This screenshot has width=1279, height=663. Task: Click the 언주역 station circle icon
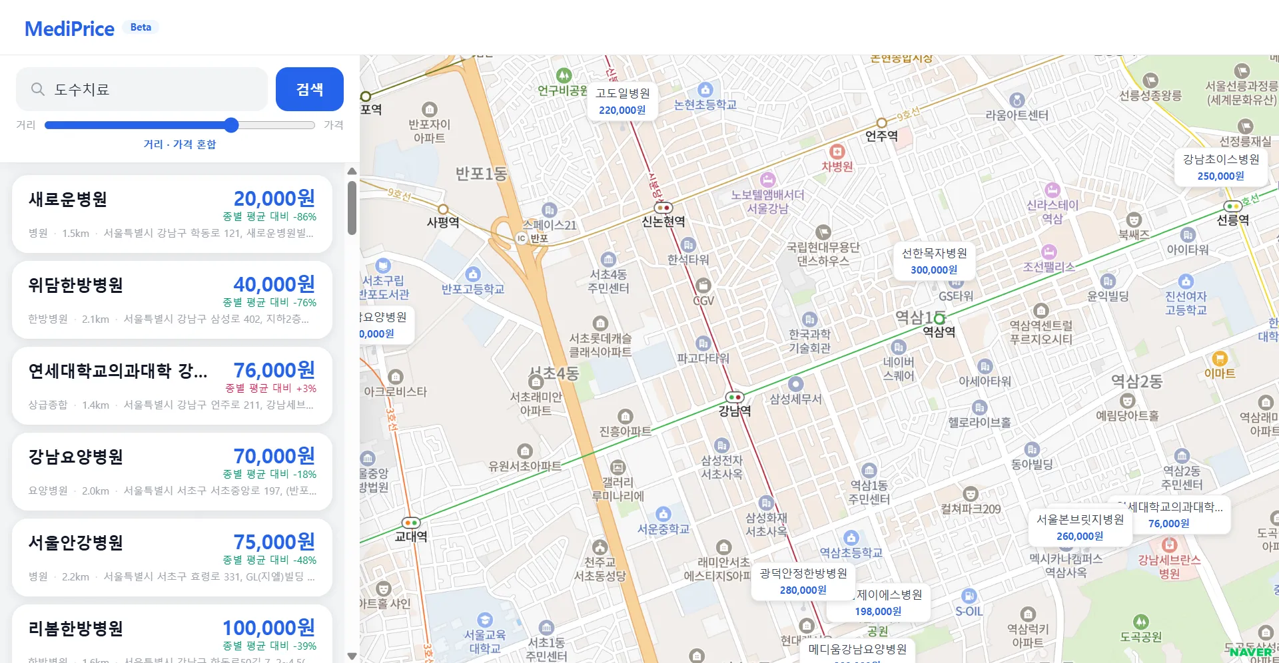[x=881, y=123]
